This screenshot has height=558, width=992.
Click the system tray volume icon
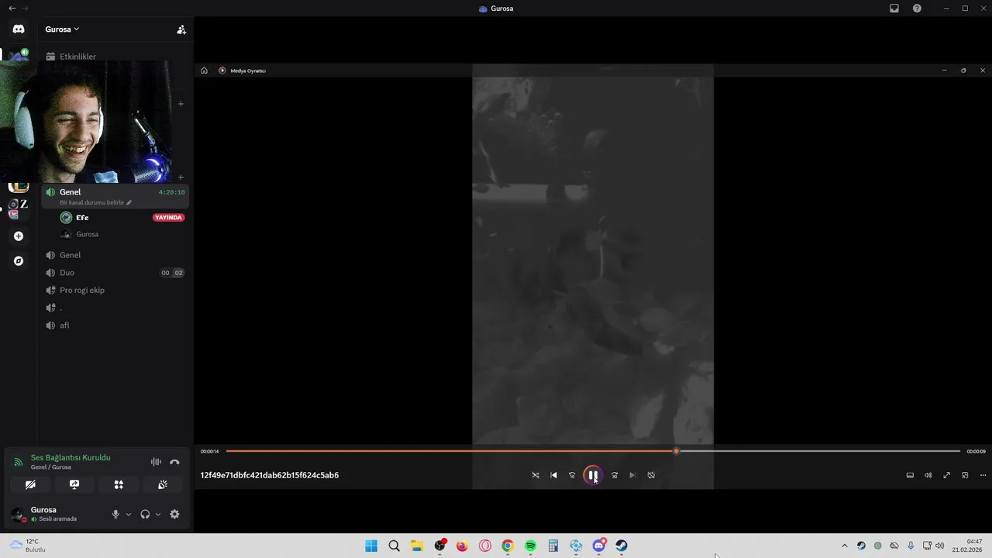click(x=940, y=546)
